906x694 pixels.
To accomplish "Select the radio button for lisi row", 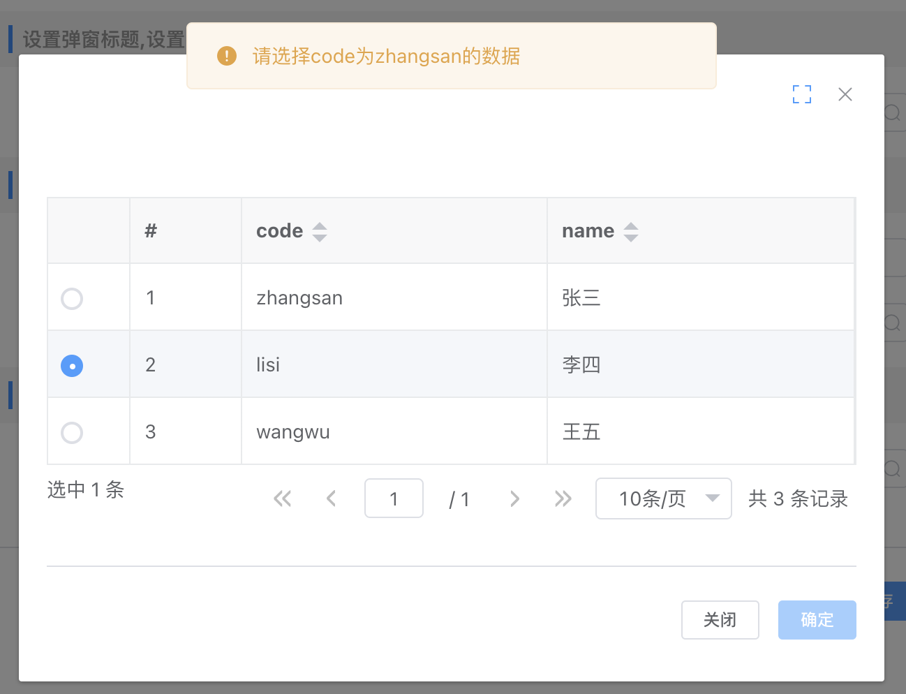I will [x=72, y=366].
